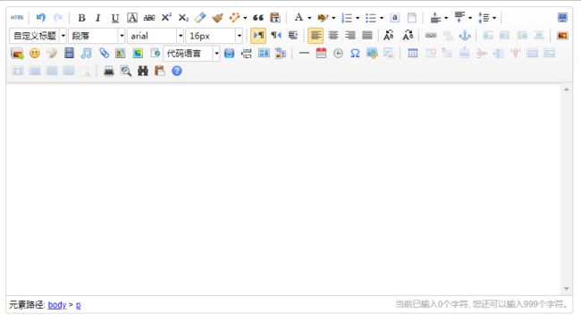Open search and replace binoculars
Image resolution: width=581 pixels, height=322 pixels.
pos(143,71)
